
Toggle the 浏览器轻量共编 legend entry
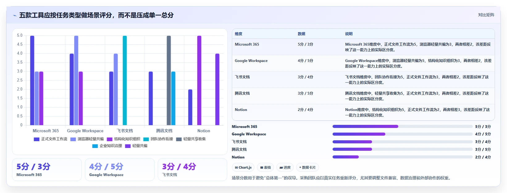[x=87, y=139]
